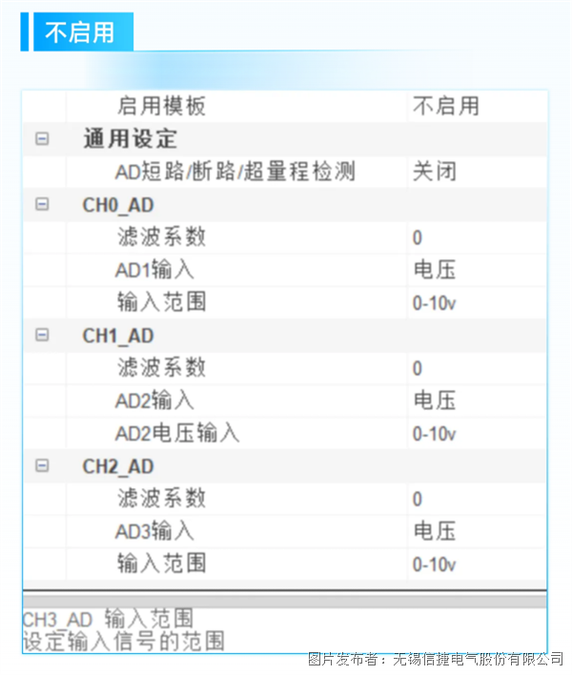Click the 不启用 header tab
Viewport: 572px width, 675px height.
point(80,32)
